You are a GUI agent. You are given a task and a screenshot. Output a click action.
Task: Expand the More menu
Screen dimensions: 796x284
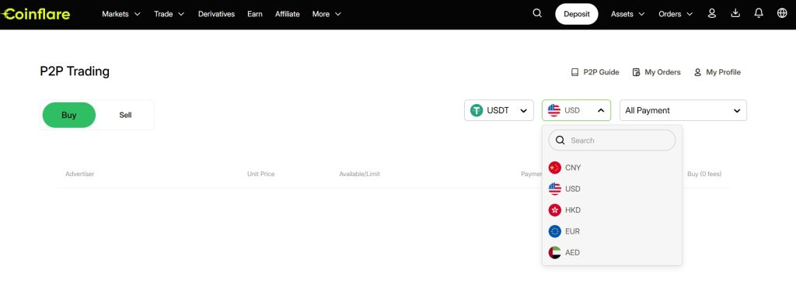pyautogui.click(x=326, y=14)
